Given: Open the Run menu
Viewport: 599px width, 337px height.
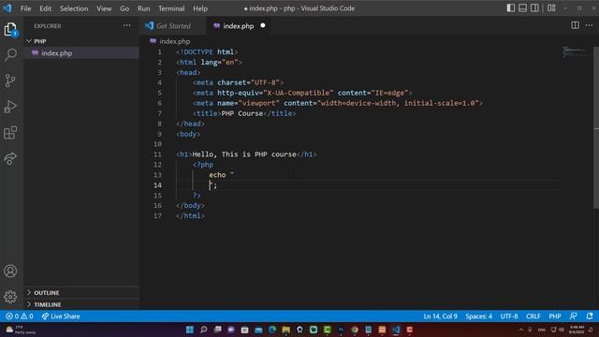Looking at the screenshot, I should [x=143, y=8].
